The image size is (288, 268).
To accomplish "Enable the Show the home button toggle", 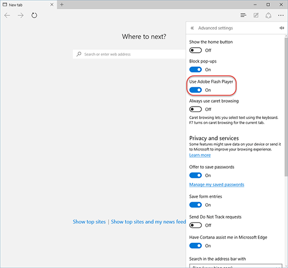I will tap(195, 50).
